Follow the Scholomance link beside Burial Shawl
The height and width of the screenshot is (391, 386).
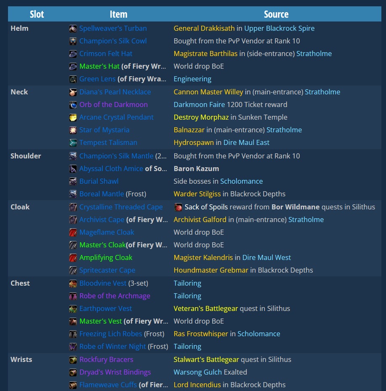[242, 181]
